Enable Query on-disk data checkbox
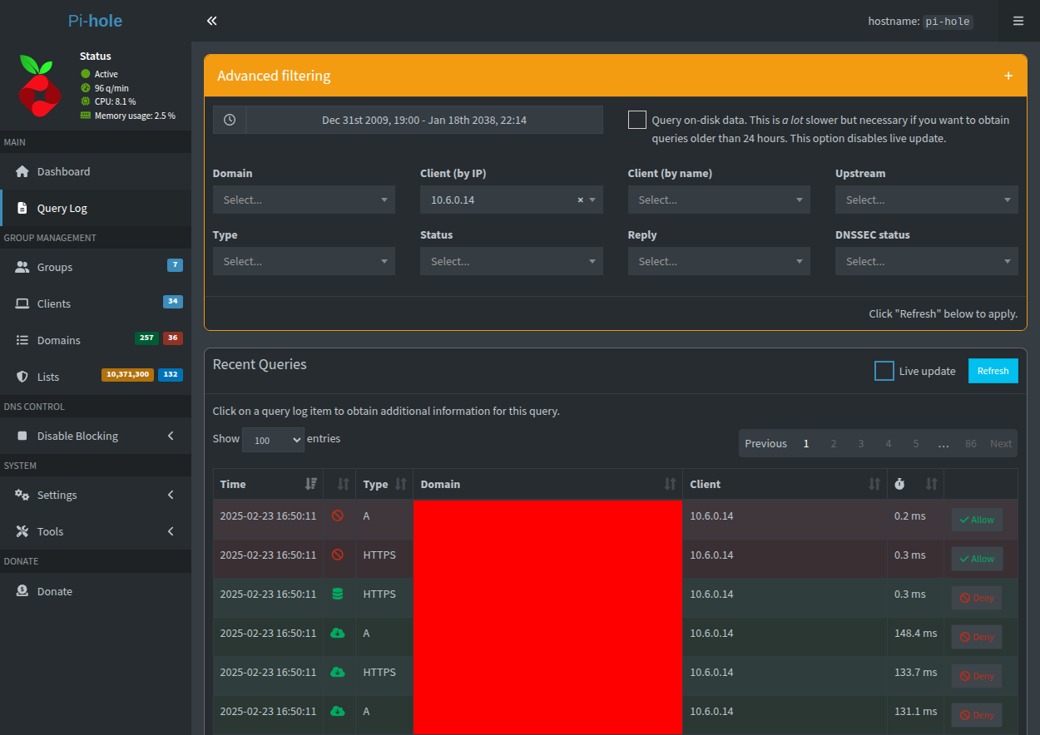This screenshot has height=735, width=1040. point(637,120)
